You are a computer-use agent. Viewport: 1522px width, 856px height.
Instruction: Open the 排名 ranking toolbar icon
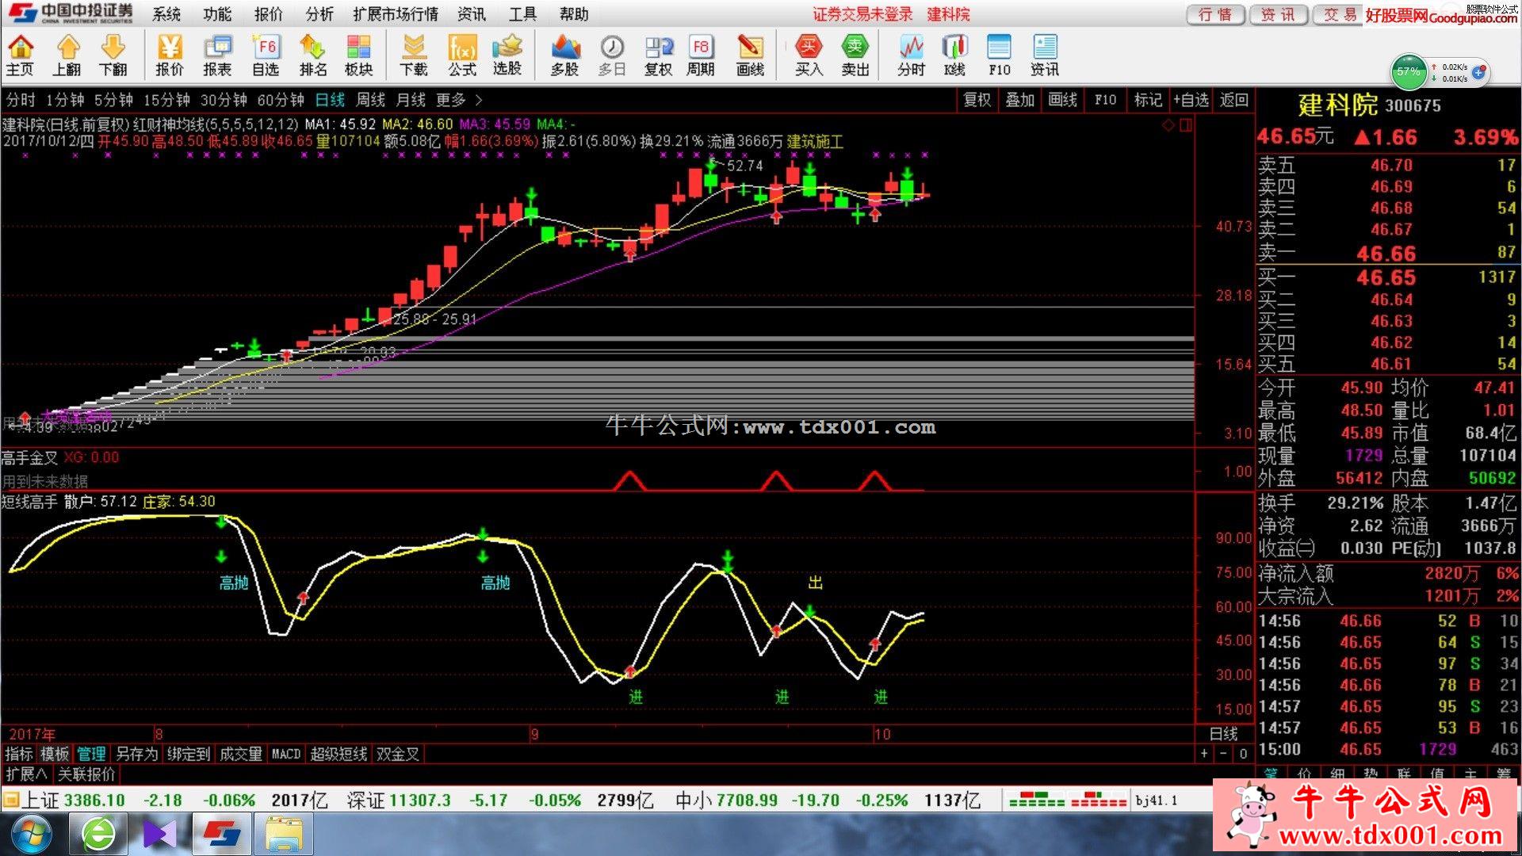(x=313, y=55)
